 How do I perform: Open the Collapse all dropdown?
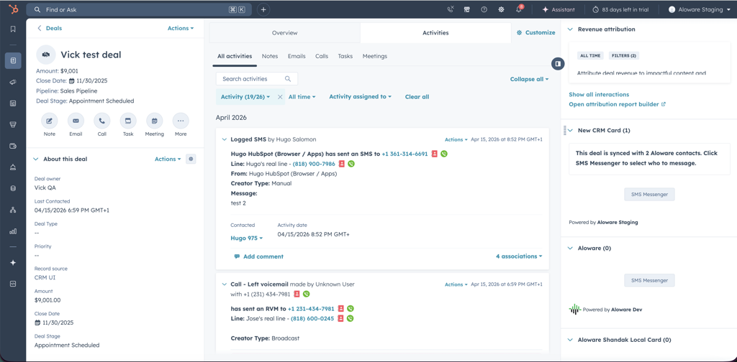[529, 79]
